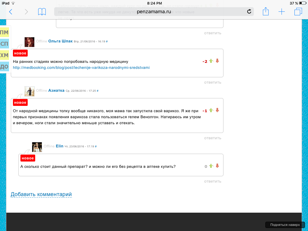Select the ДО side tab

[4, 66]
